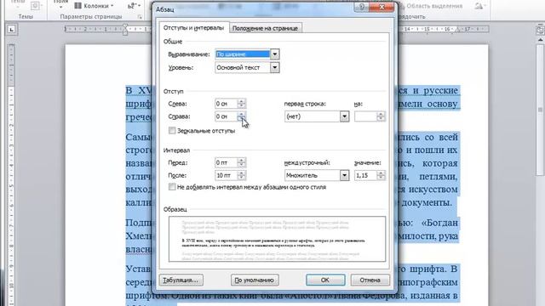Click tab selector icon left of ruler
545x306 pixels.
pyautogui.click(x=11, y=30)
